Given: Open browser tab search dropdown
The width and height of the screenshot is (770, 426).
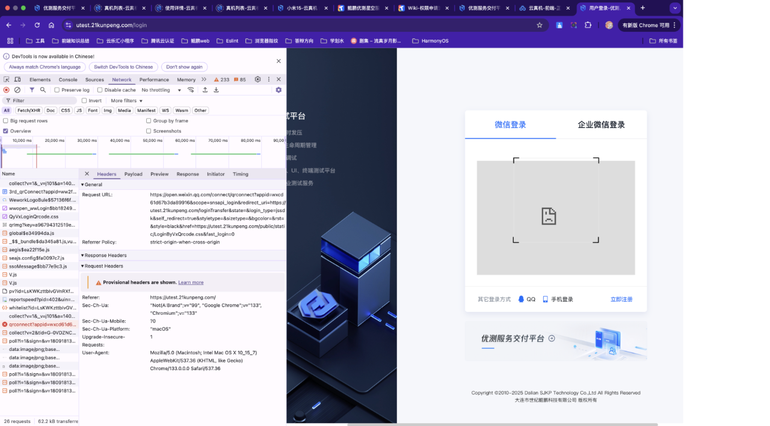Looking at the screenshot, I should [x=675, y=8].
